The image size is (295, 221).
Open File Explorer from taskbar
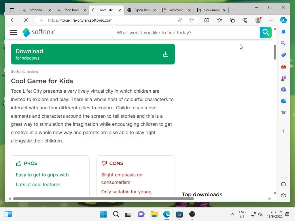tap(154, 214)
